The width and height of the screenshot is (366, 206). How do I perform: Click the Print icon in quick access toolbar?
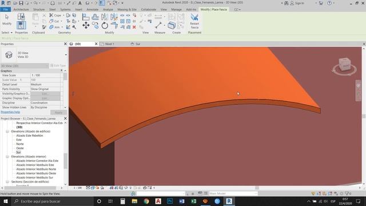(53, 3)
